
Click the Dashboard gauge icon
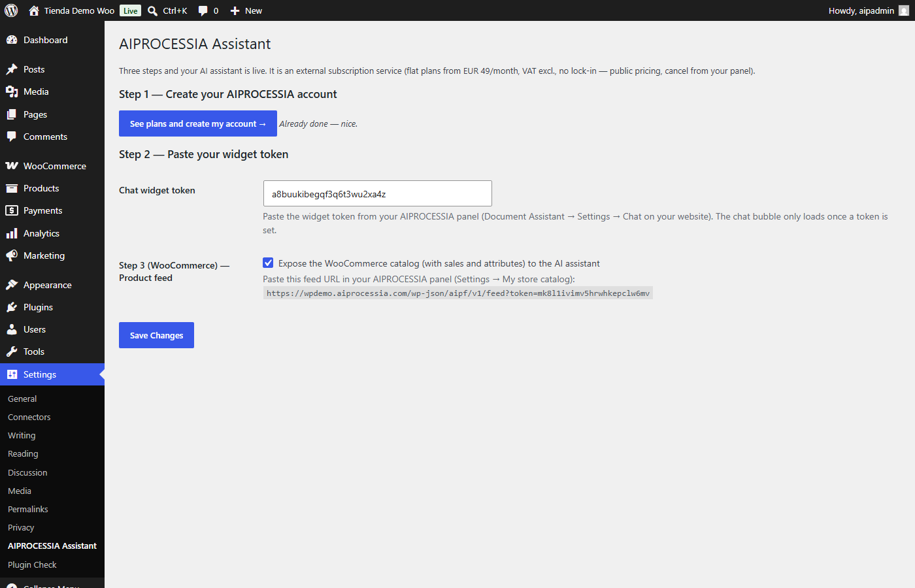click(12, 40)
